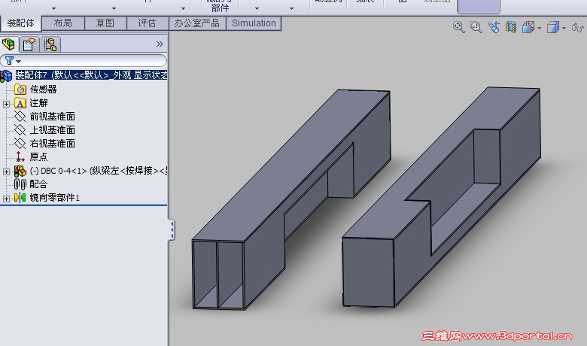Select the 前视基准面 tree item

pos(53,117)
